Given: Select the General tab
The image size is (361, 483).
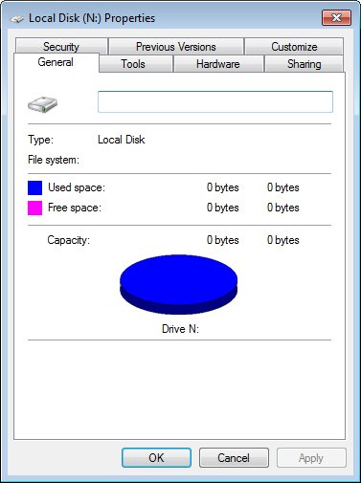Looking at the screenshot, I should coord(56,62).
